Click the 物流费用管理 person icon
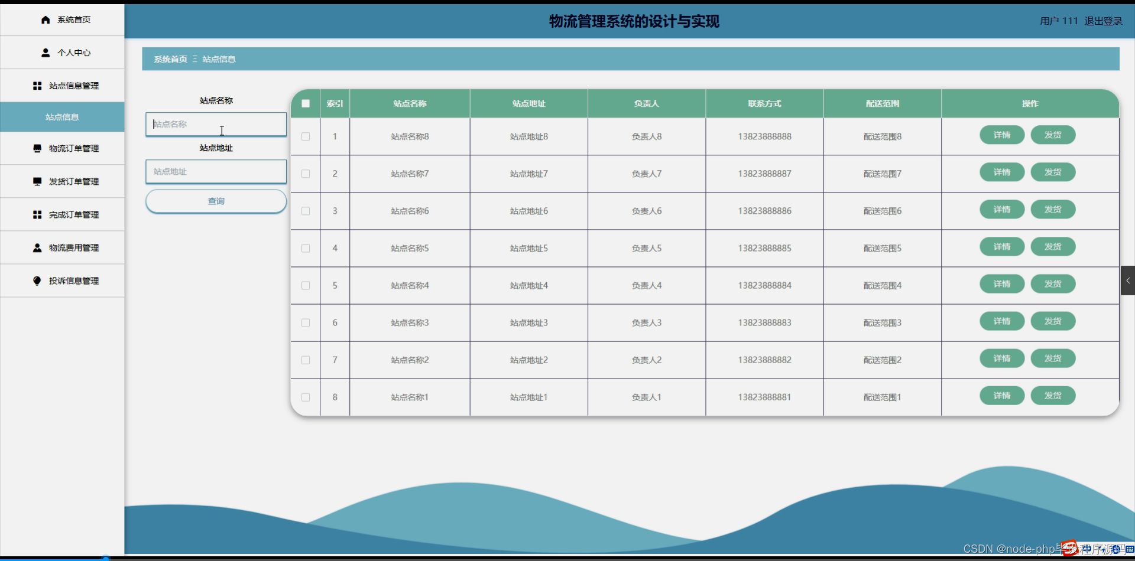The height and width of the screenshot is (561, 1135). pyautogui.click(x=37, y=247)
